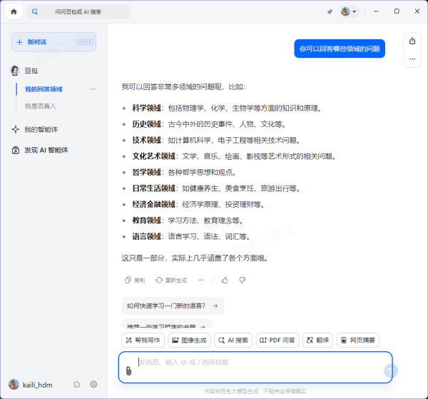428x399 pixels.
Task: Open the top-right avatar dropdown menu
Action: [x=349, y=11]
